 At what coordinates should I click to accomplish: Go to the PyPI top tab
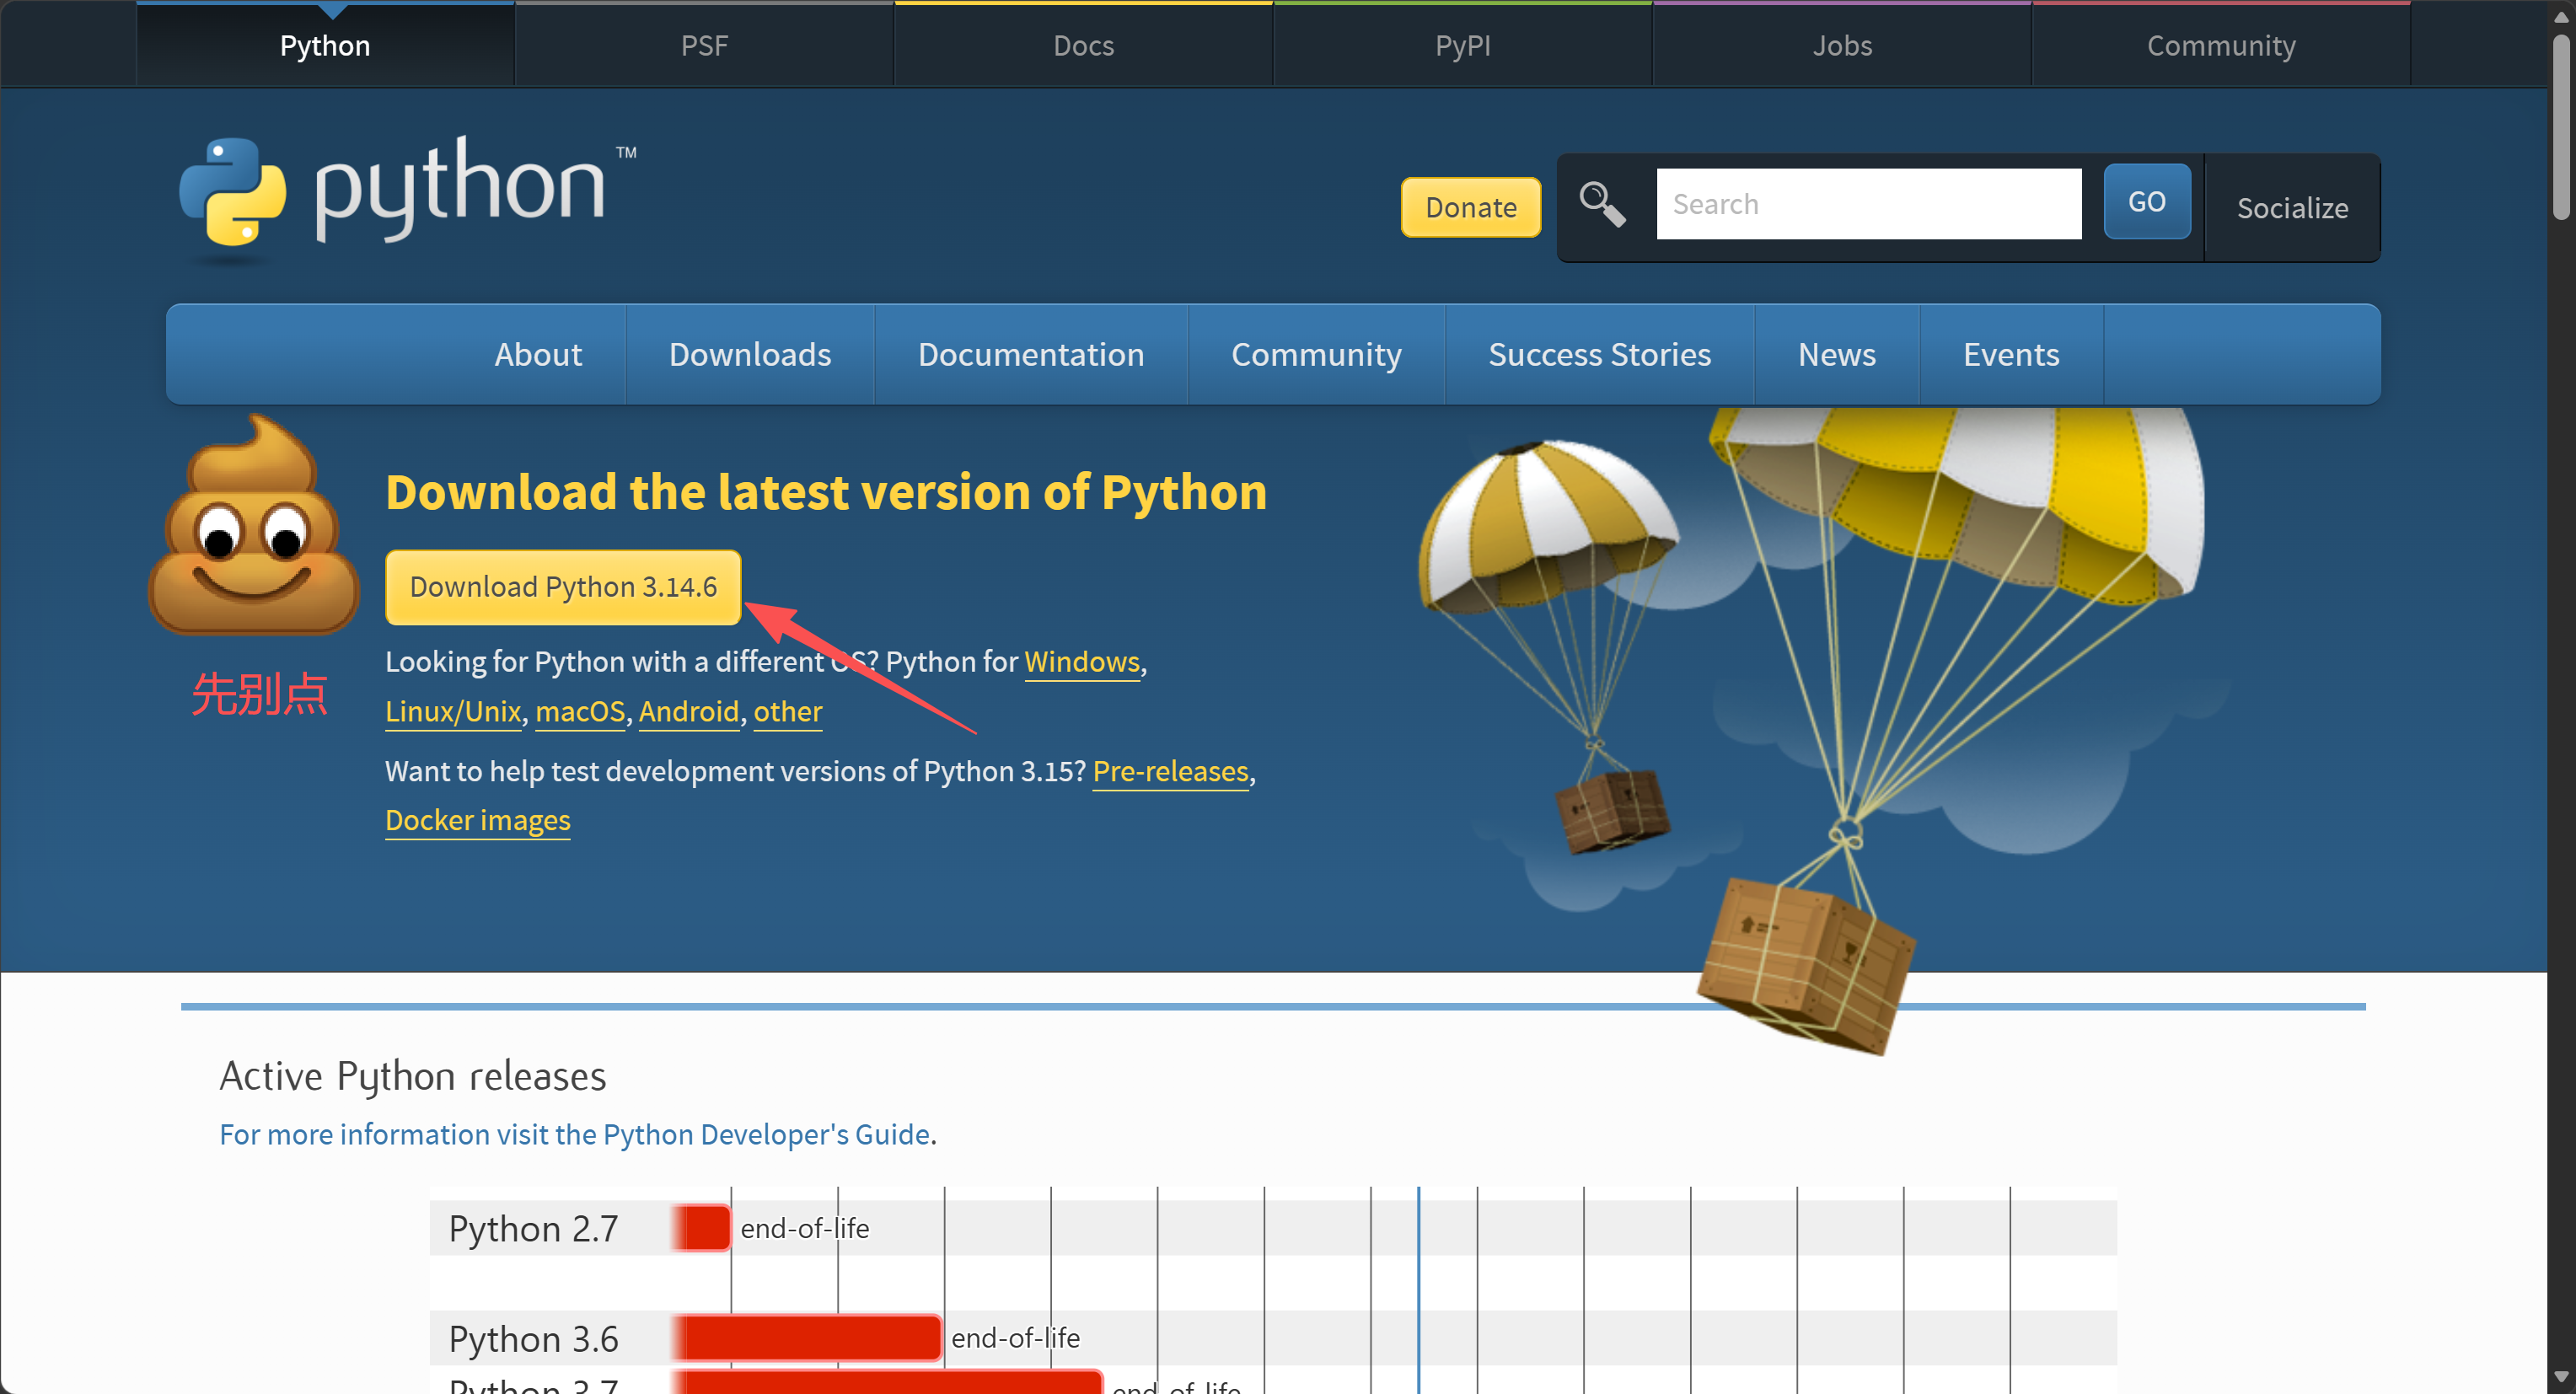[x=1462, y=45]
